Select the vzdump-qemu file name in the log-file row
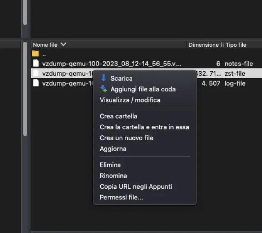 coord(68,83)
